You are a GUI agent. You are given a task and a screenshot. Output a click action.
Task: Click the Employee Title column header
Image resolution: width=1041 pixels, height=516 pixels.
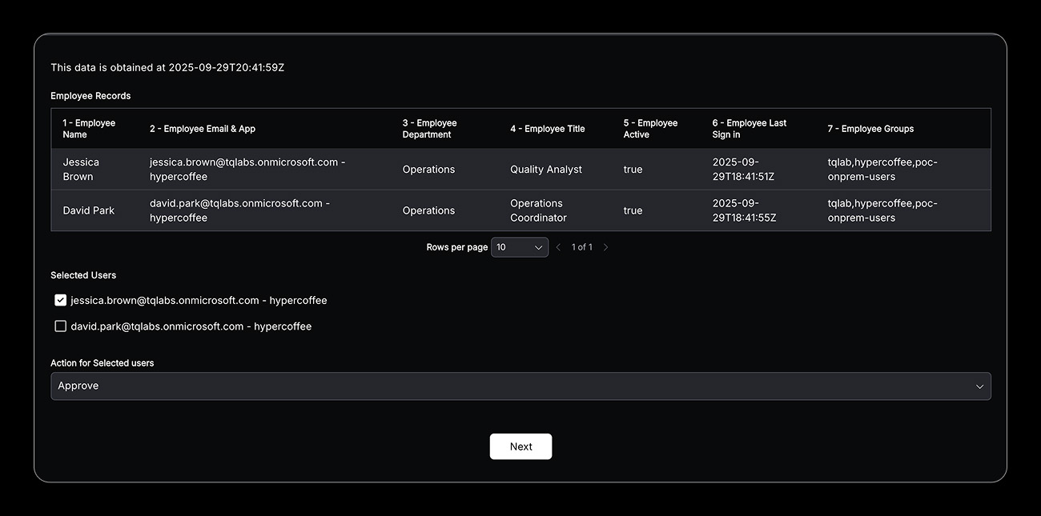click(547, 129)
